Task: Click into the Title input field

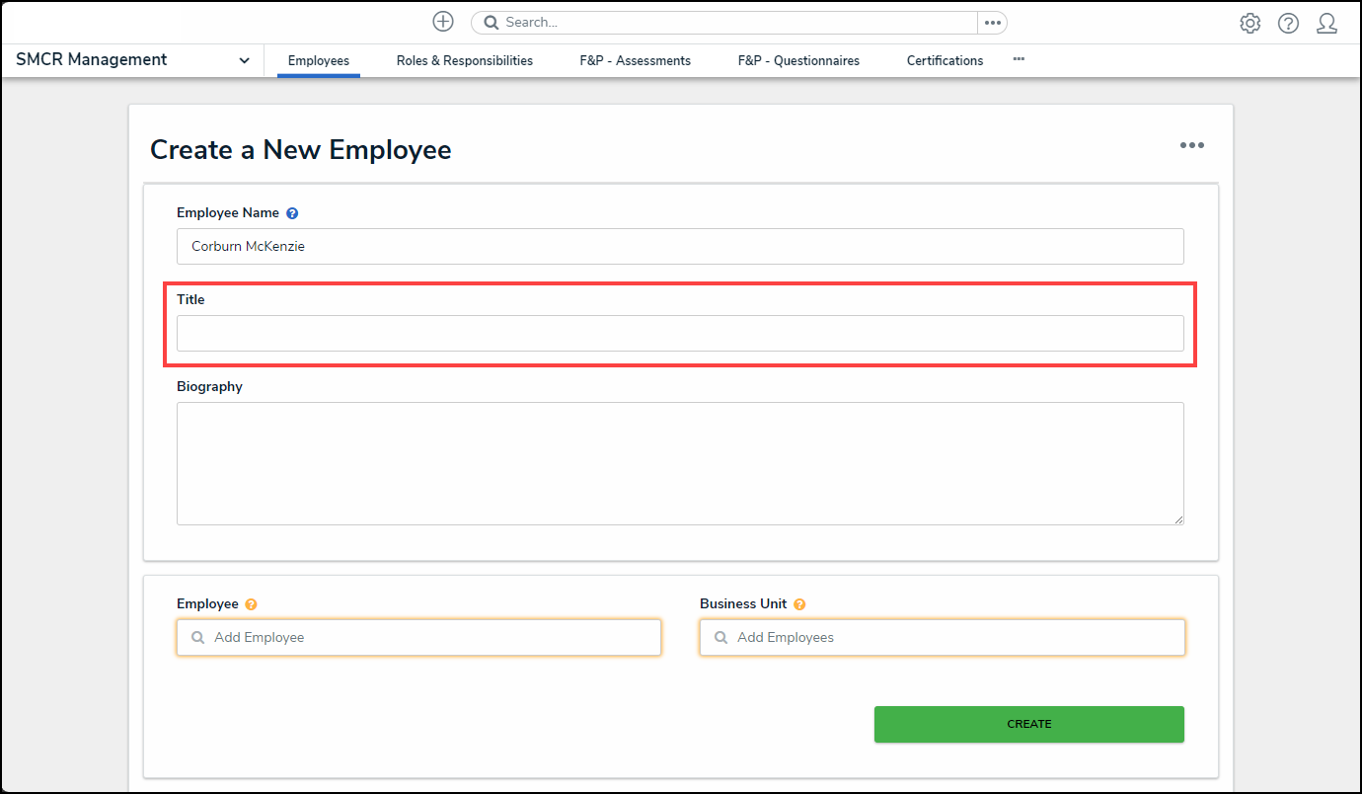Action: click(679, 334)
